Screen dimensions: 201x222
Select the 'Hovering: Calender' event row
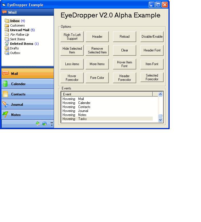107,103
